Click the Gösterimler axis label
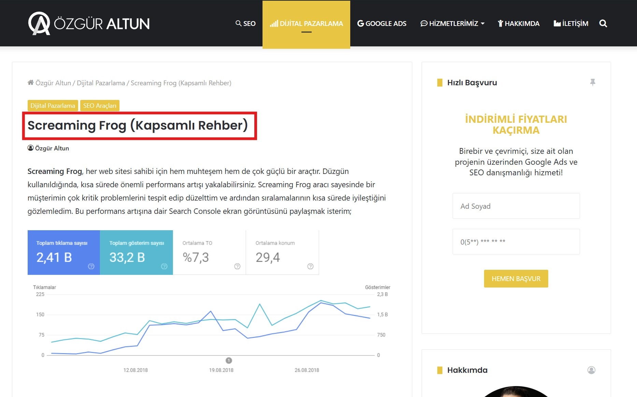637x397 pixels. tap(378, 287)
